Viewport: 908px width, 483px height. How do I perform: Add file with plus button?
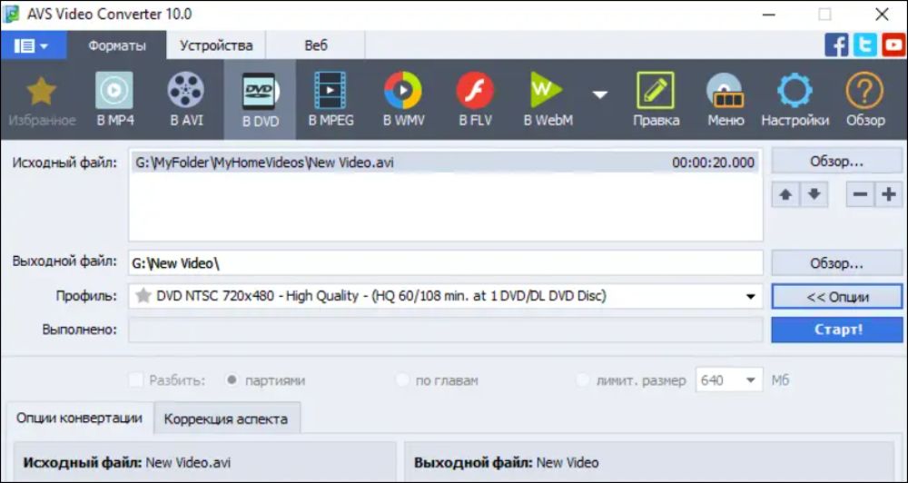click(x=889, y=194)
